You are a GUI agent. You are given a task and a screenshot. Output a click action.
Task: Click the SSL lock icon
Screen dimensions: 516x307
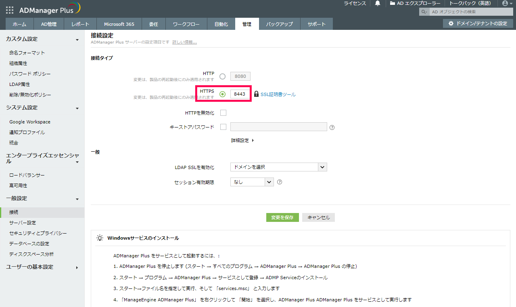pyautogui.click(x=256, y=94)
